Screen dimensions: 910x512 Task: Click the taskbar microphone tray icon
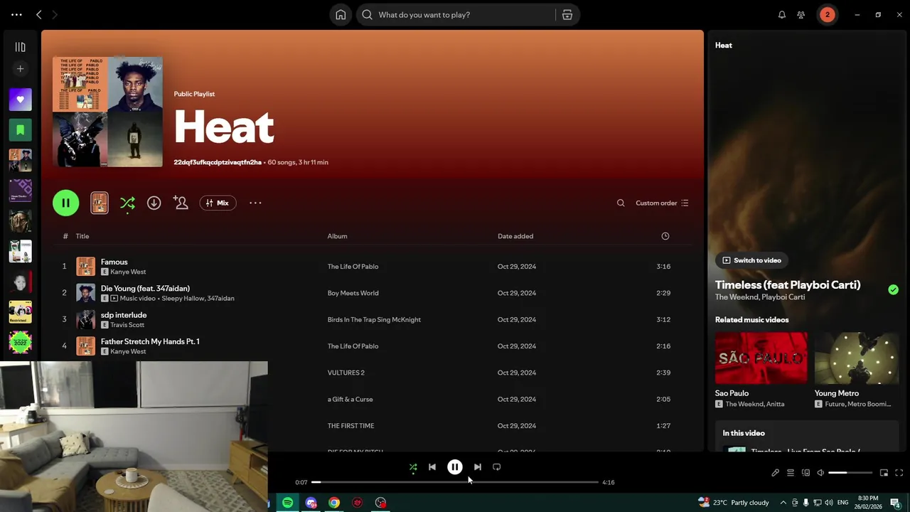point(805,503)
